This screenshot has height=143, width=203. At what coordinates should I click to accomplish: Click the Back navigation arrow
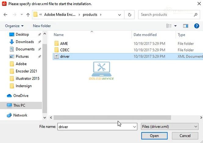(x=5, y=15)
